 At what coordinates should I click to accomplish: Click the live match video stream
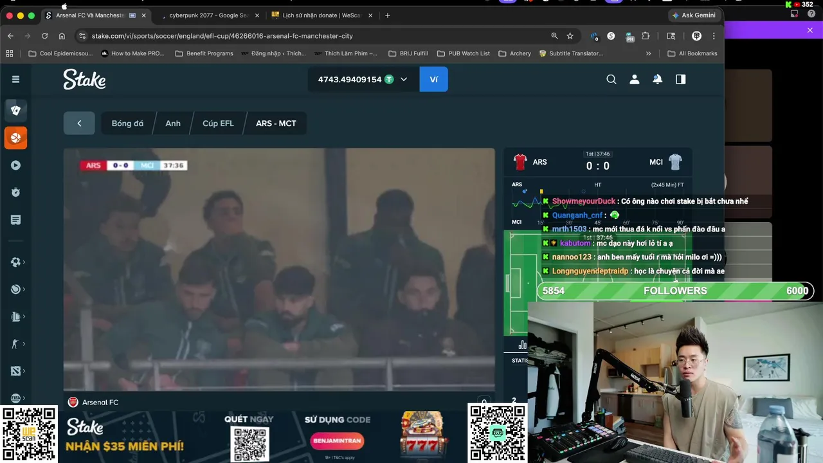tap(279, 269)
